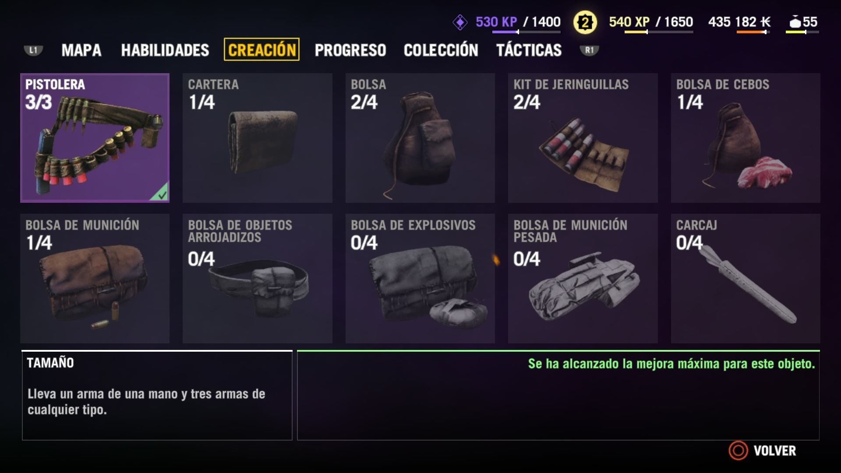Select the Kit de Jeringuillas item
841x473 pixels.
(x=583, y=138)
